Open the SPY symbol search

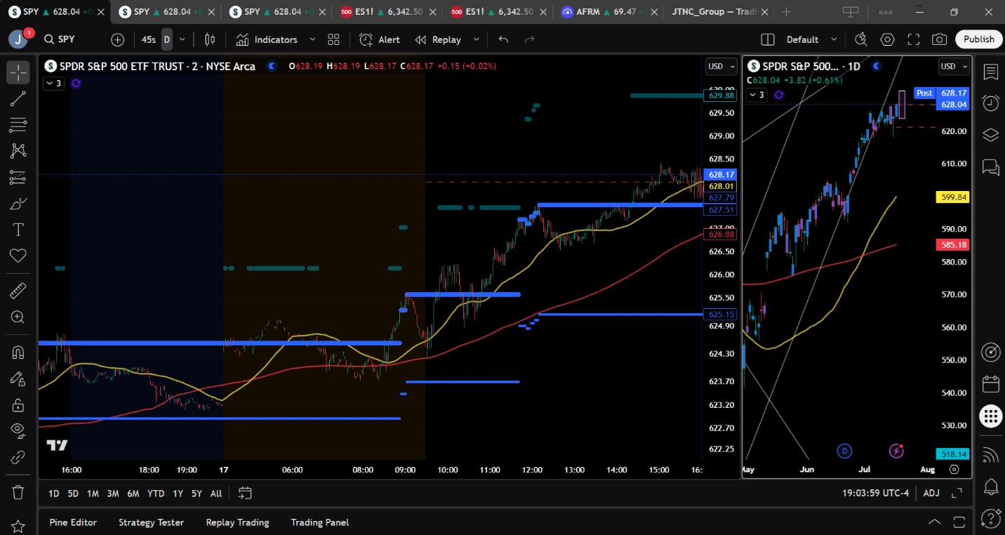point(59,40)
